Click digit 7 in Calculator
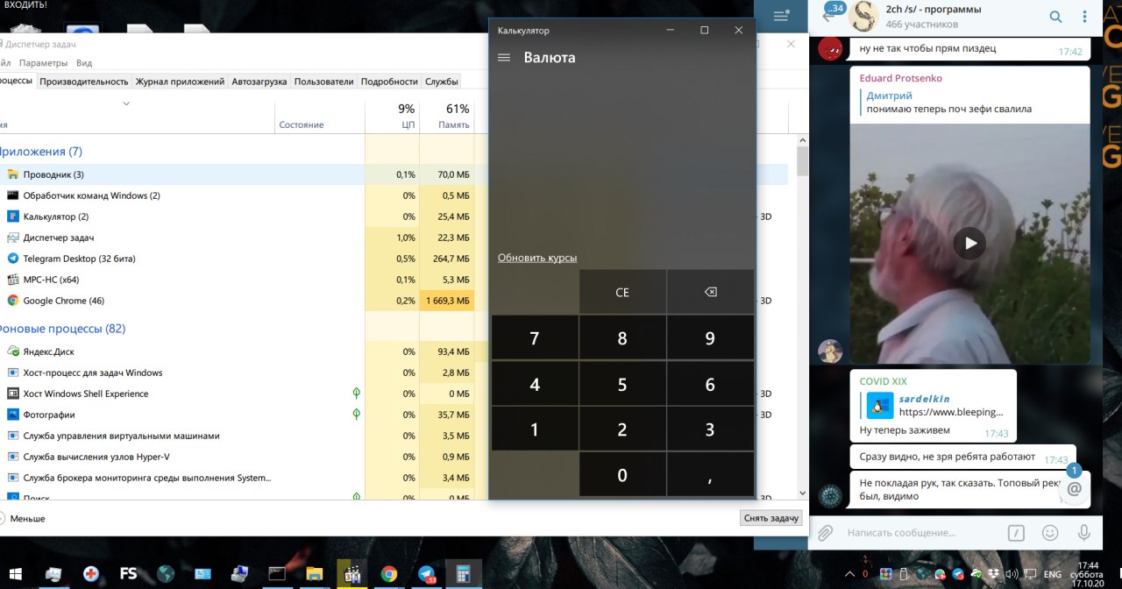Viewport: 1122px width, 589px height. [535, 338]
